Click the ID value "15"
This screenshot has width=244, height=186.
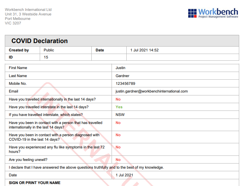click(x=46, y=57)
